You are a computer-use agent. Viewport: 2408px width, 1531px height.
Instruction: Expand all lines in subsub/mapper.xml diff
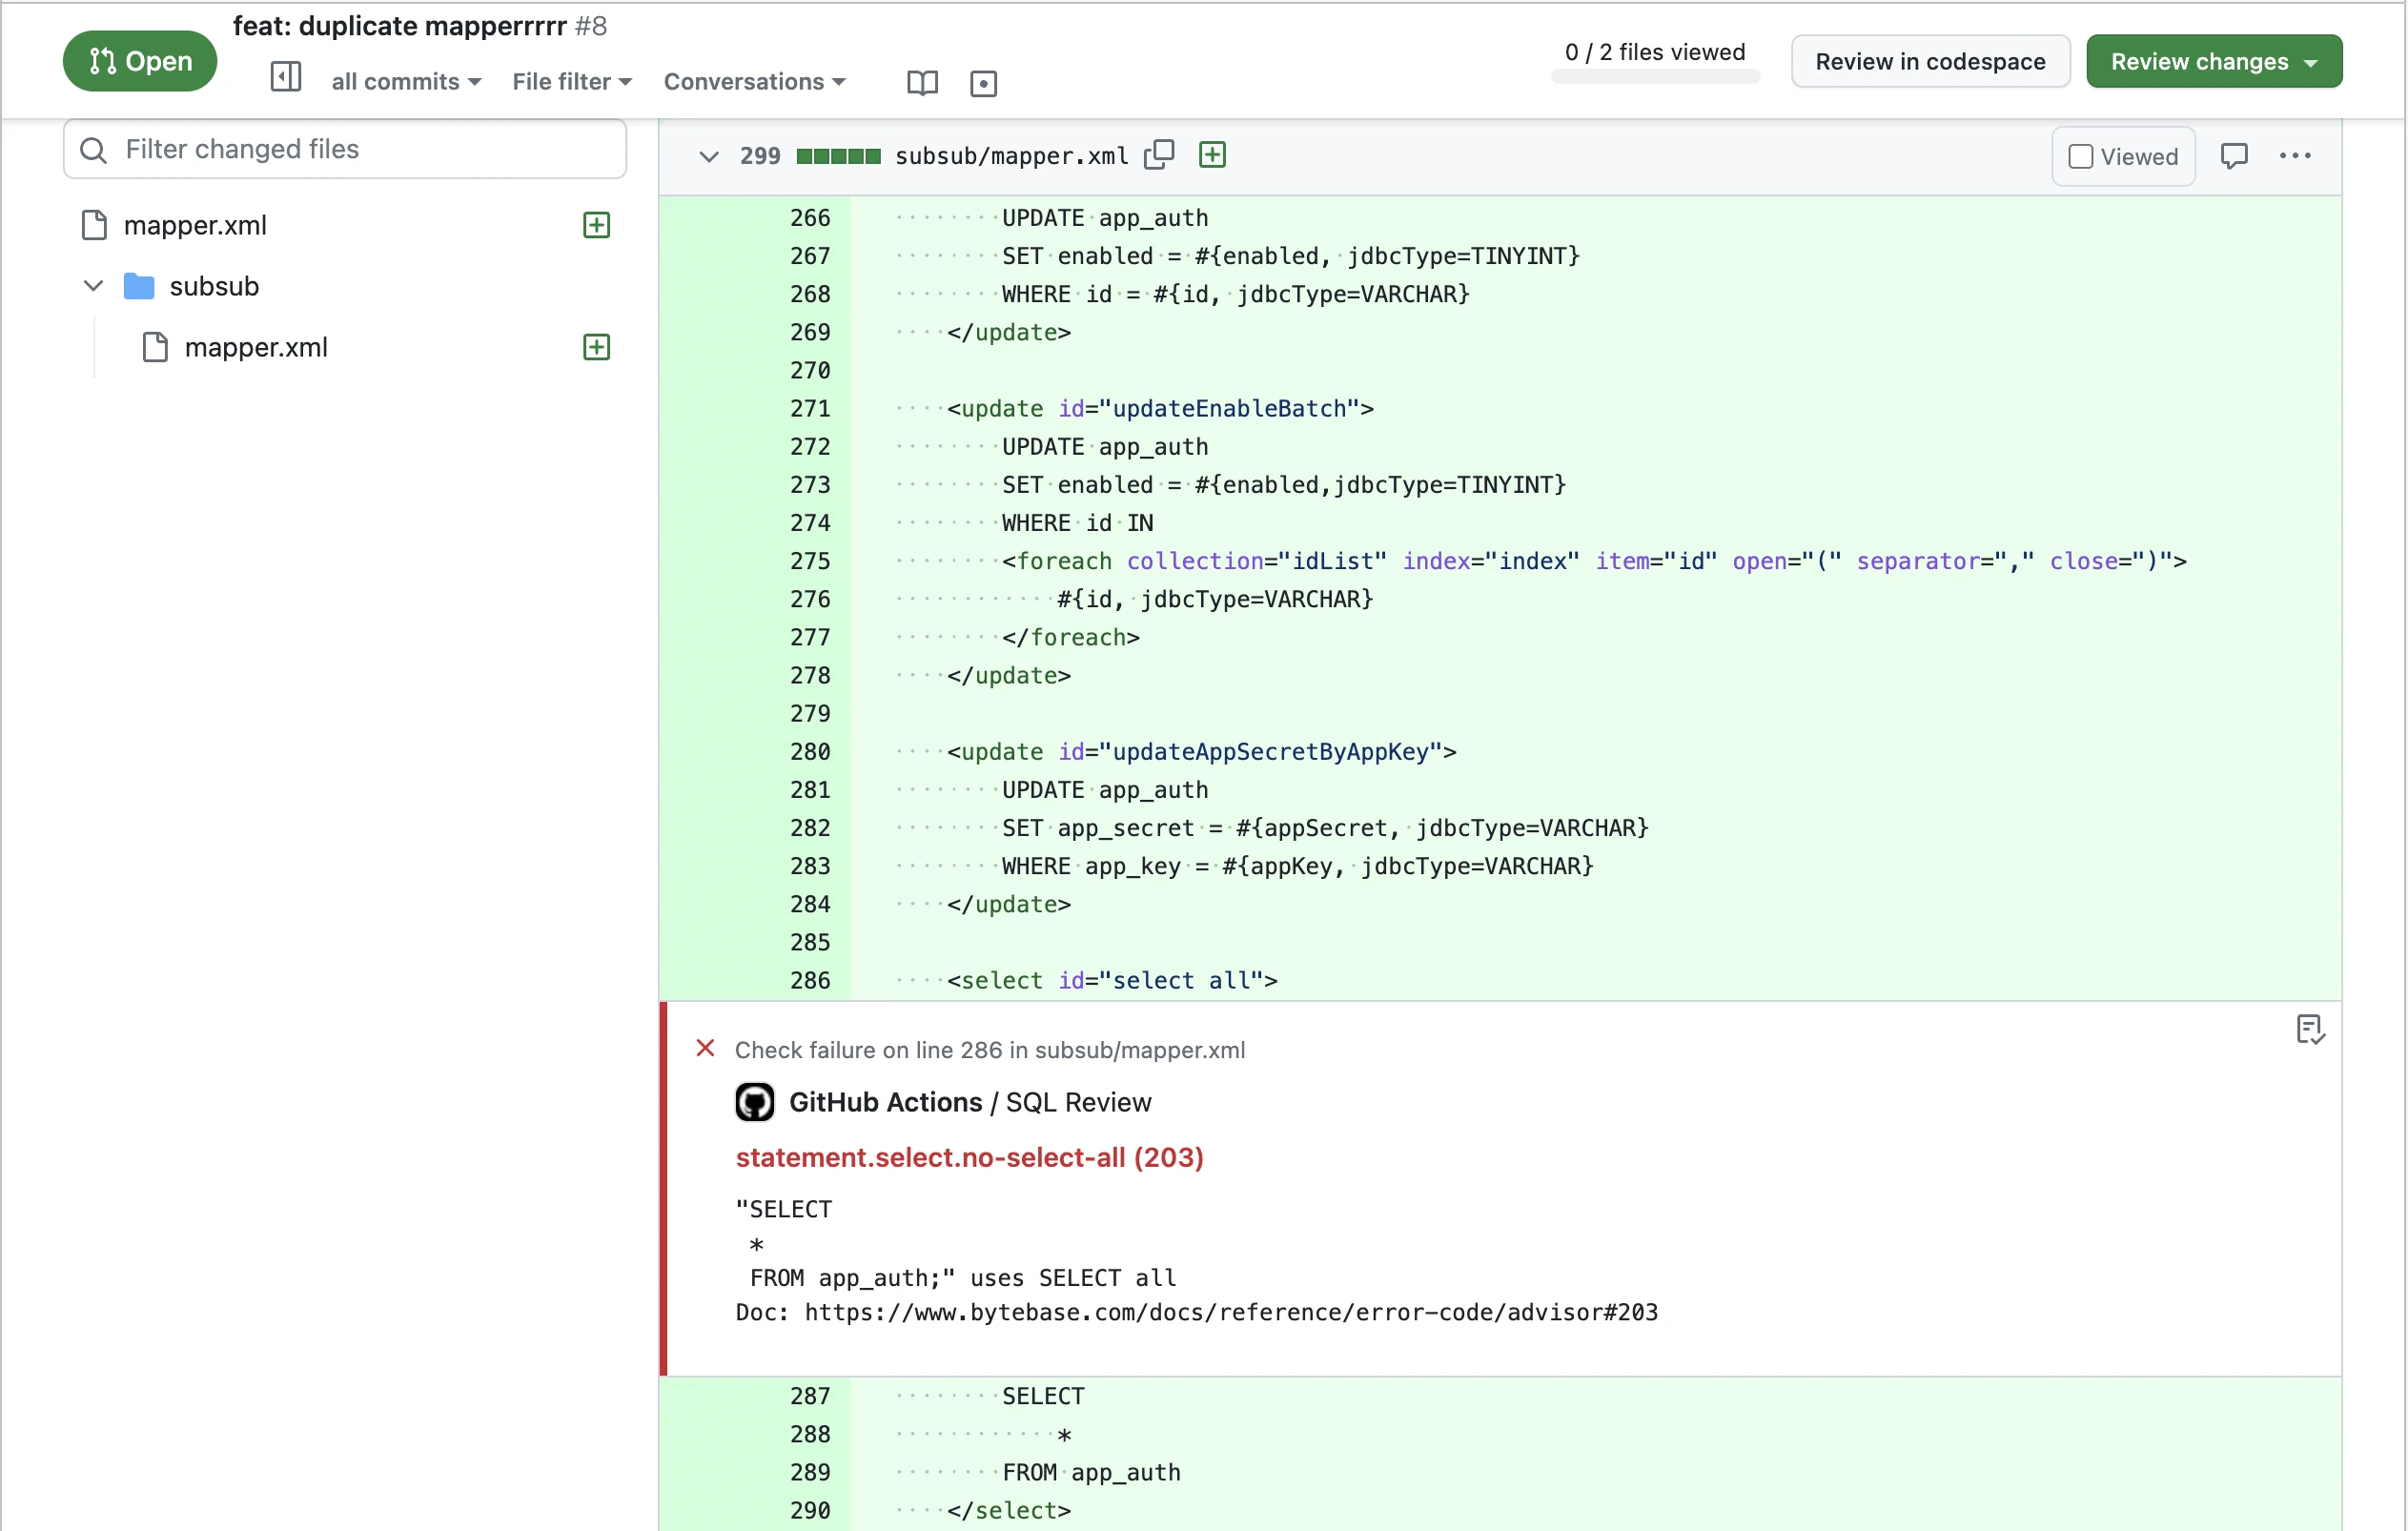[1212, 155]
